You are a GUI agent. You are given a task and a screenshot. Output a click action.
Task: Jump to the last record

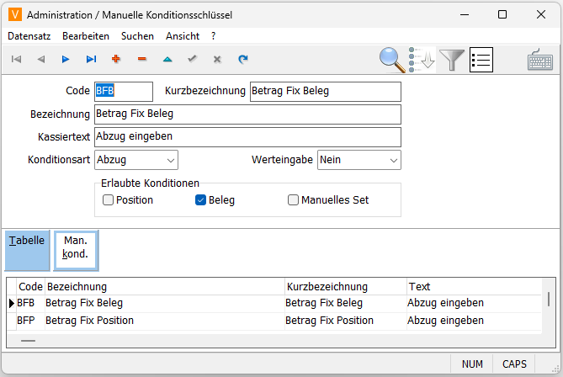91,59
